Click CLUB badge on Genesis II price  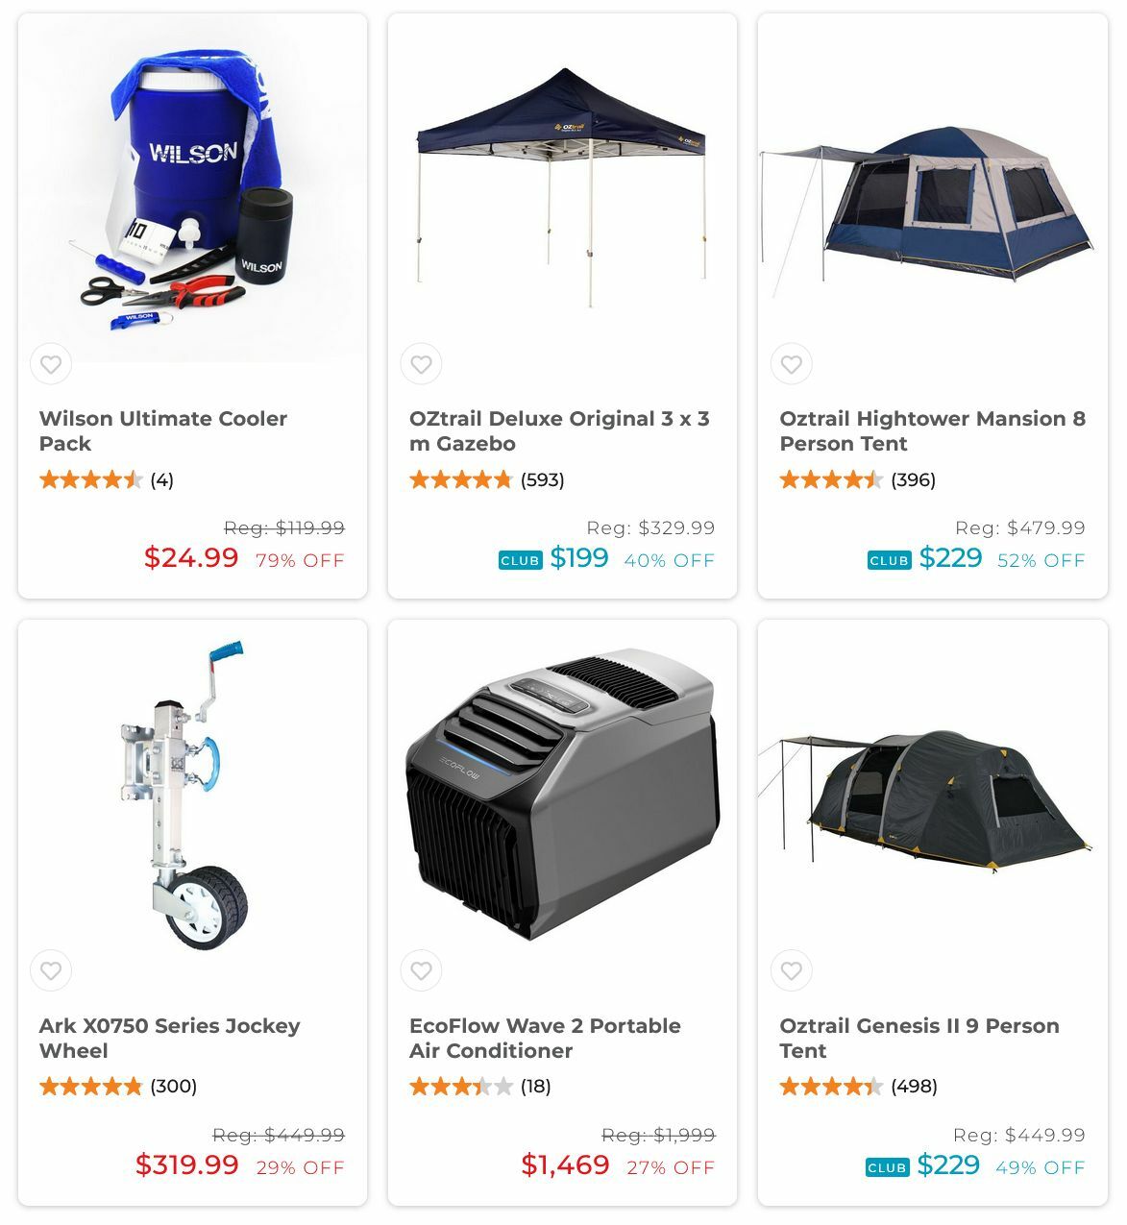[888, 1167]
